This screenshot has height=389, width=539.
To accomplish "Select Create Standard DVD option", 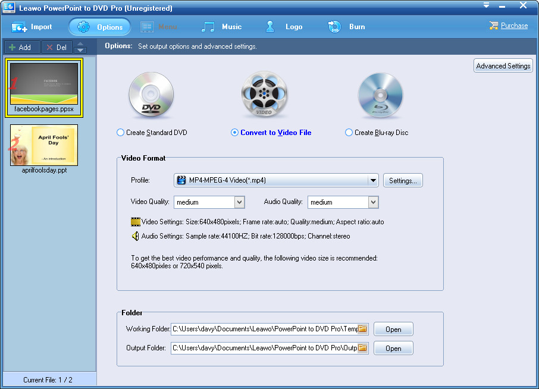I will pyautogui.click(x=121, y=133).
